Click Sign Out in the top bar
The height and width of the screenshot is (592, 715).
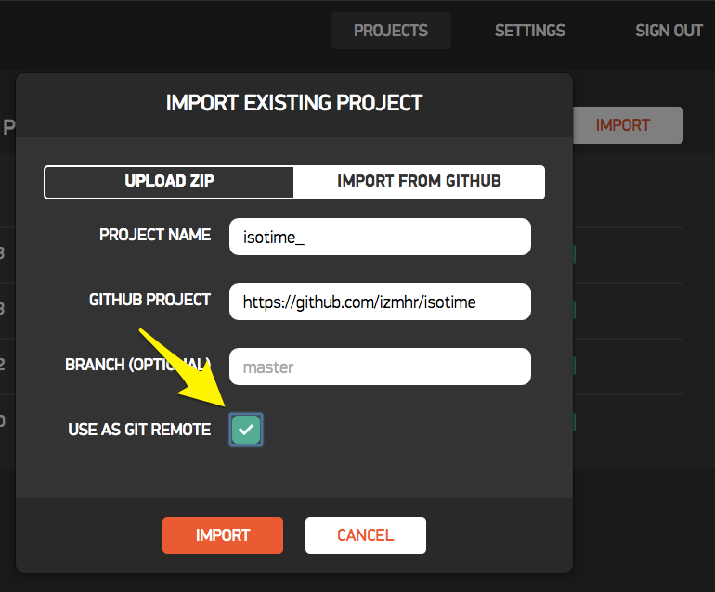pos(669,31)
